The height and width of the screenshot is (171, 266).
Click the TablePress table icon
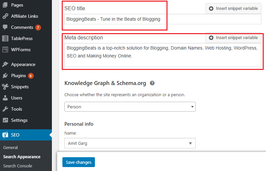[x=5, y=38]
